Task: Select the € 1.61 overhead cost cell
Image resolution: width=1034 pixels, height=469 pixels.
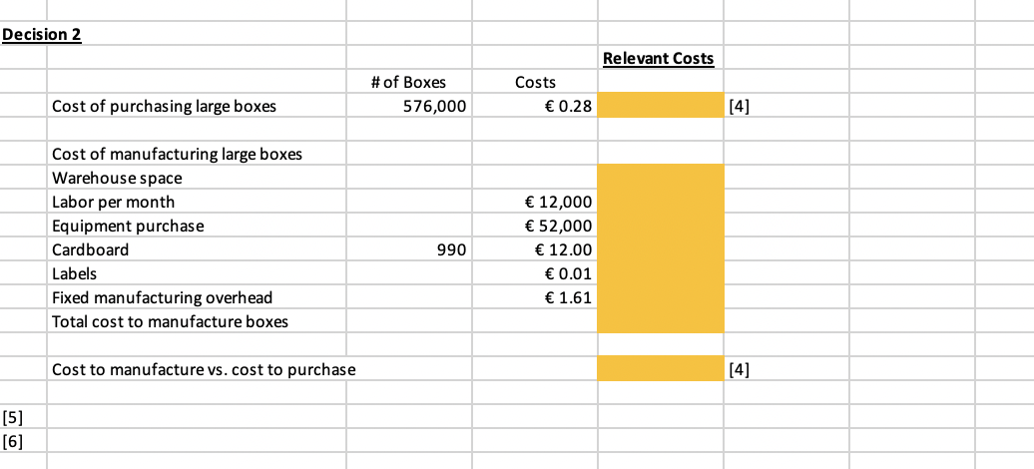Action: point(534,297)
